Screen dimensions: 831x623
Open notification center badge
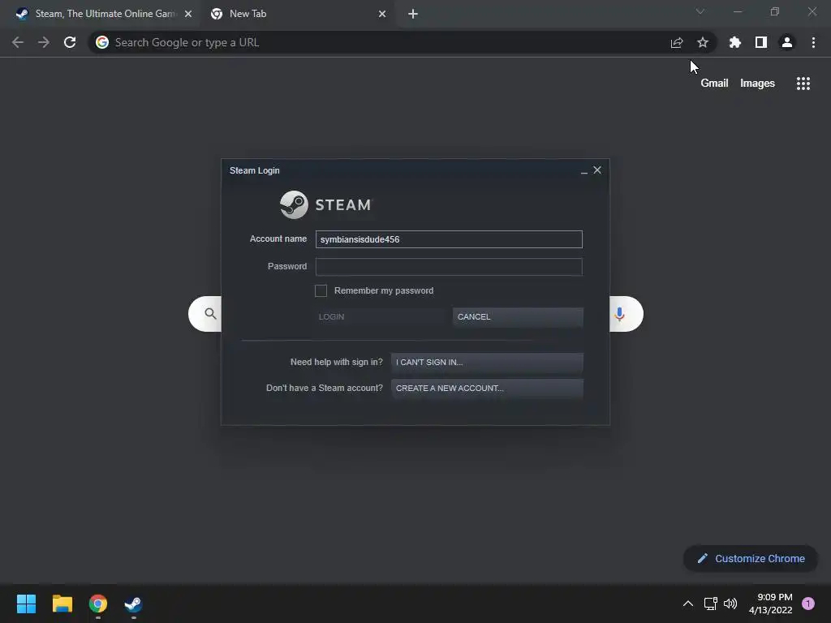pos(808,604)
